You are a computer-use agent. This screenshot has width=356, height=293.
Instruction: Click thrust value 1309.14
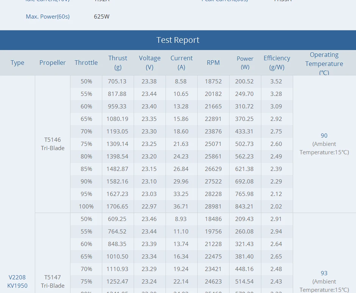point(117,144)
